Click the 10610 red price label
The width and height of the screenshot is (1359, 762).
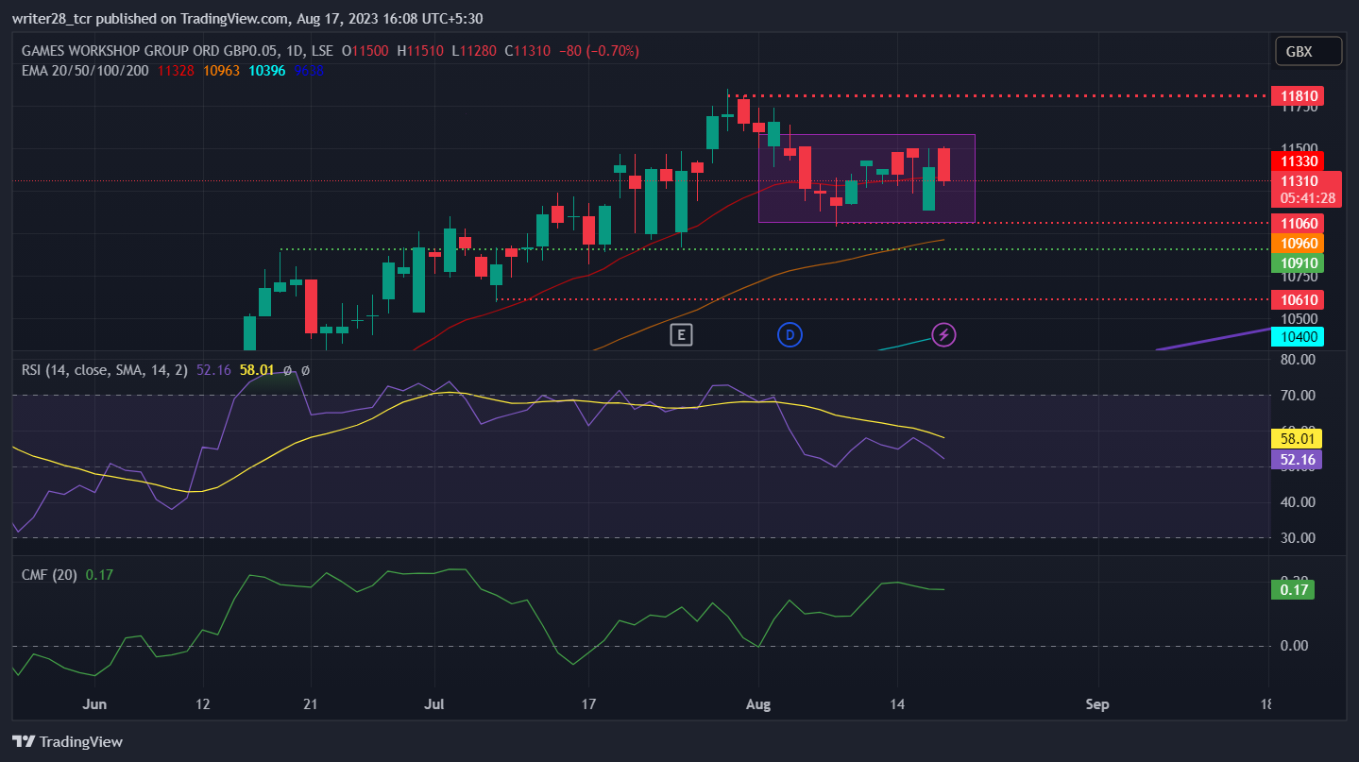click(1297, 299)
